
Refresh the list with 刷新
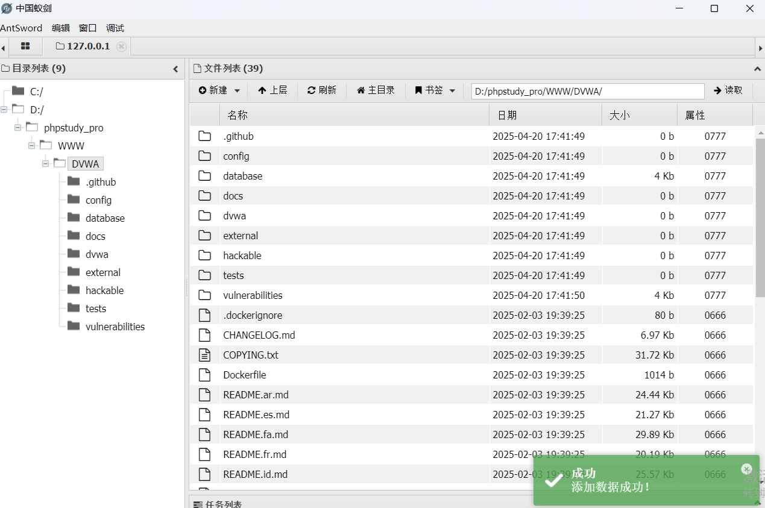tap(322, 90)
